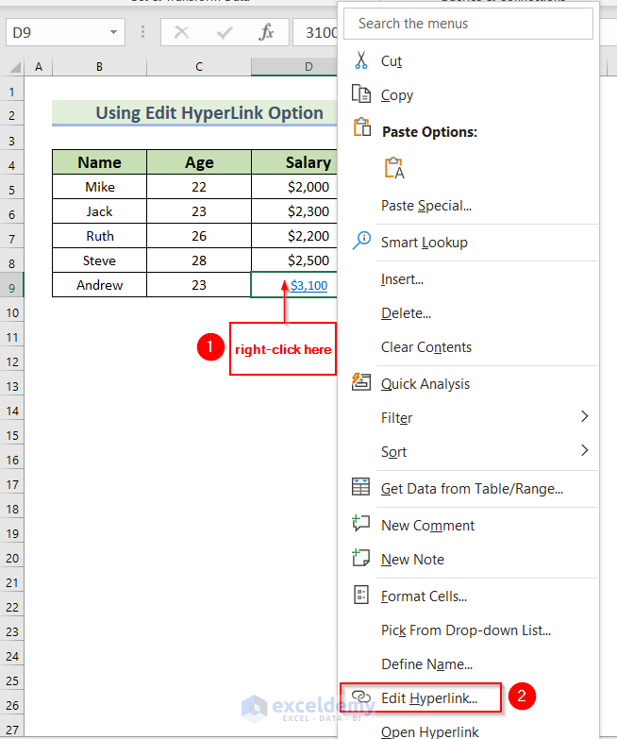This screenshot has height=739, width=617.
Task: Select Pick From Drop-down List...
Action: (x=469, y=630)
